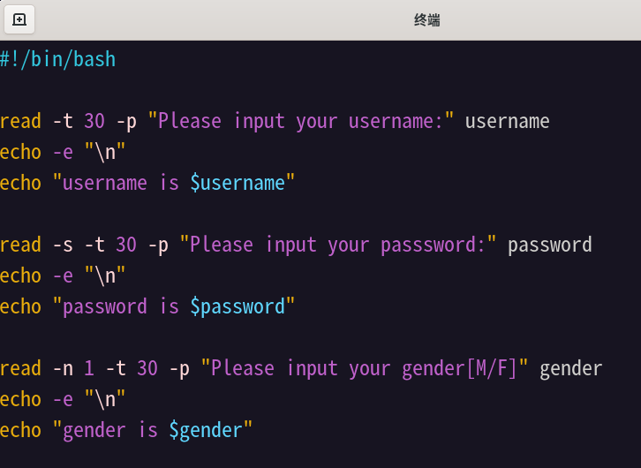Click the text "gender is" in echo line
641x468 pixels.
coord(110,430)
